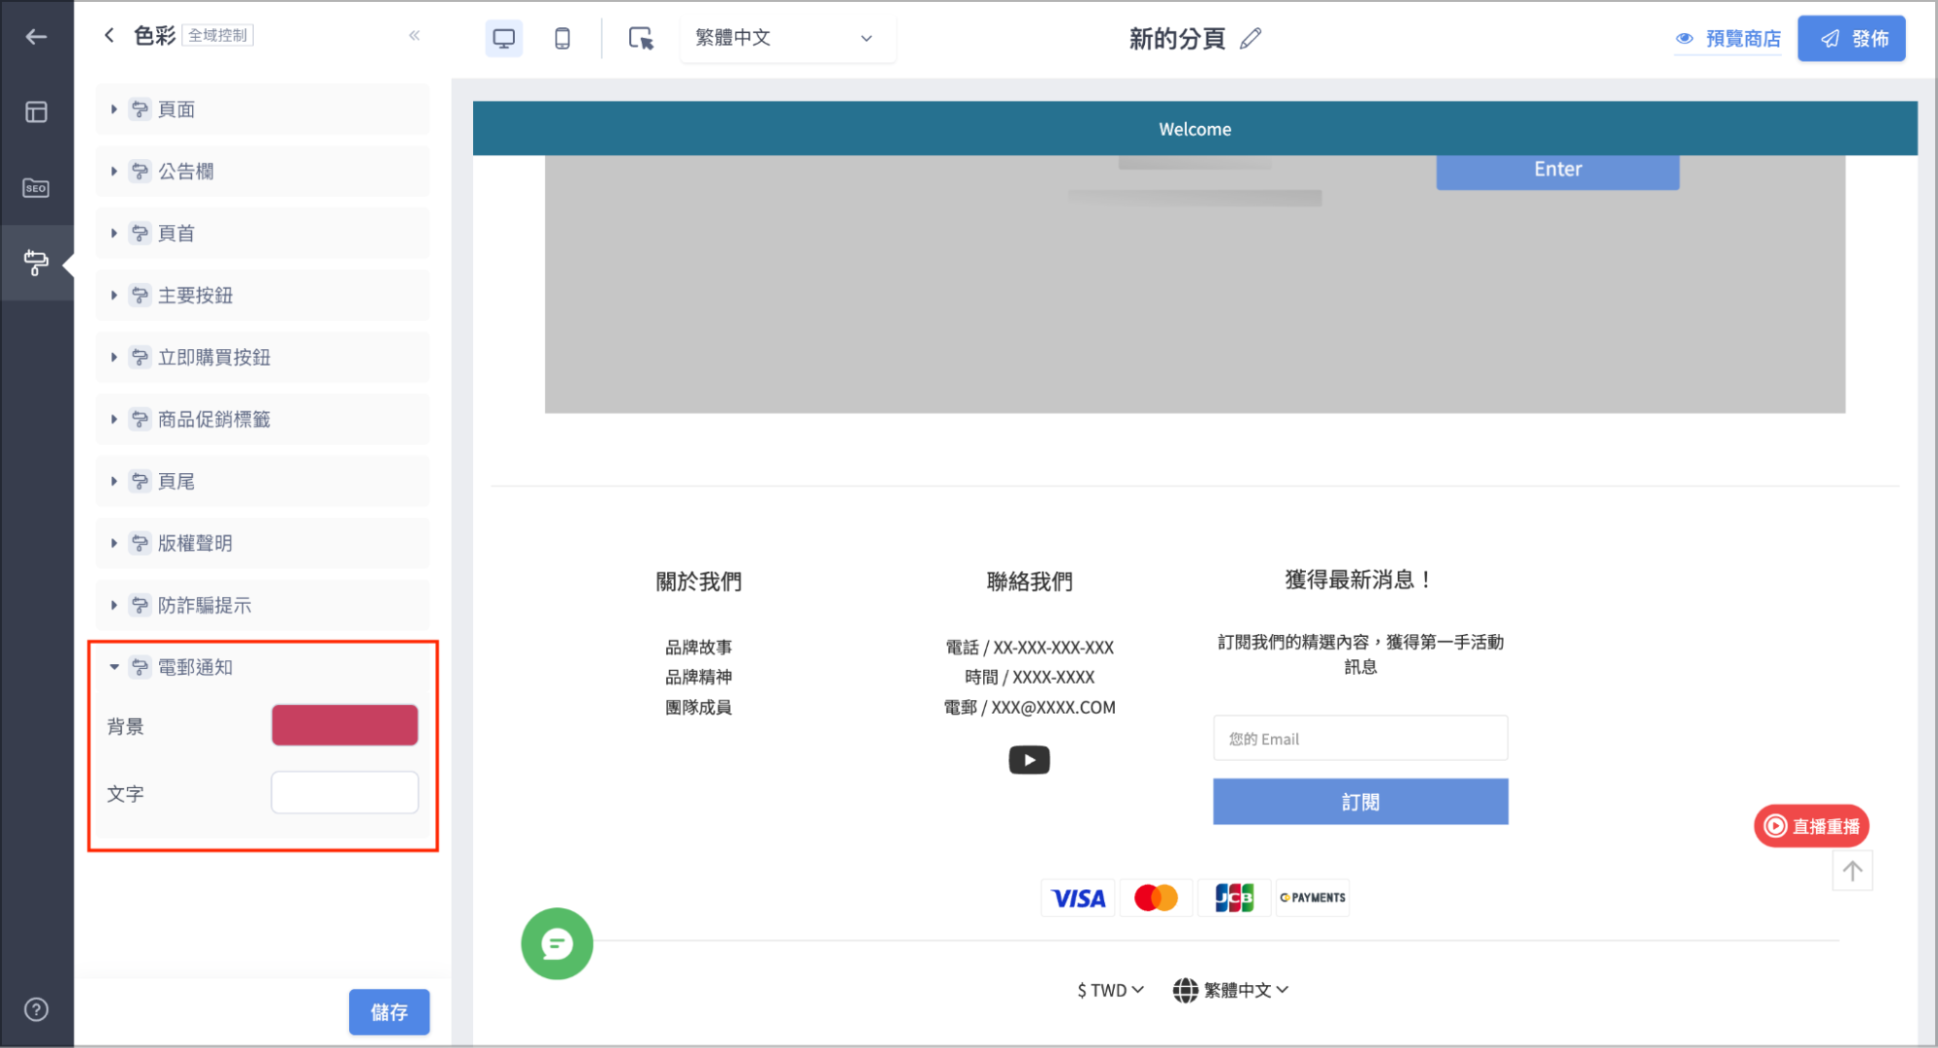Click the 時間 / XXXX-XXXX line
Screen dimensions: 1938x1048
pos(1030,677)
